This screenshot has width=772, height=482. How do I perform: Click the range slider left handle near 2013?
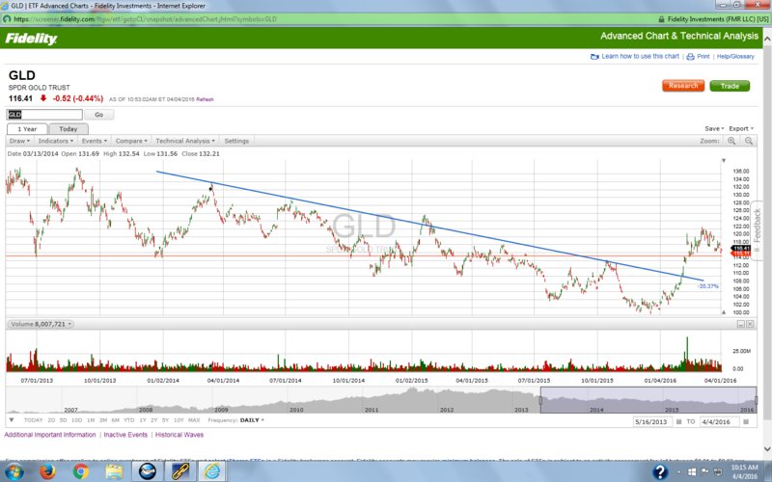540,400
